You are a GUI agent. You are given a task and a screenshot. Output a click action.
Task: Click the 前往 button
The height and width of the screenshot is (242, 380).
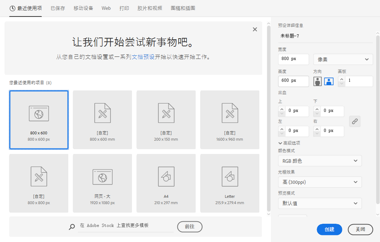point(190,227)
